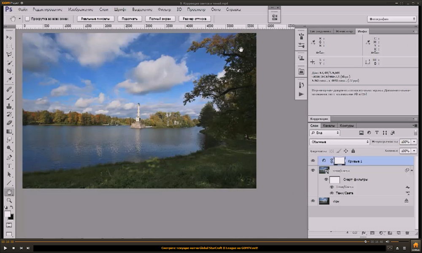Click the foreground color swatch
This screenshot has height=253, width=422.
(x=8, y=214)
